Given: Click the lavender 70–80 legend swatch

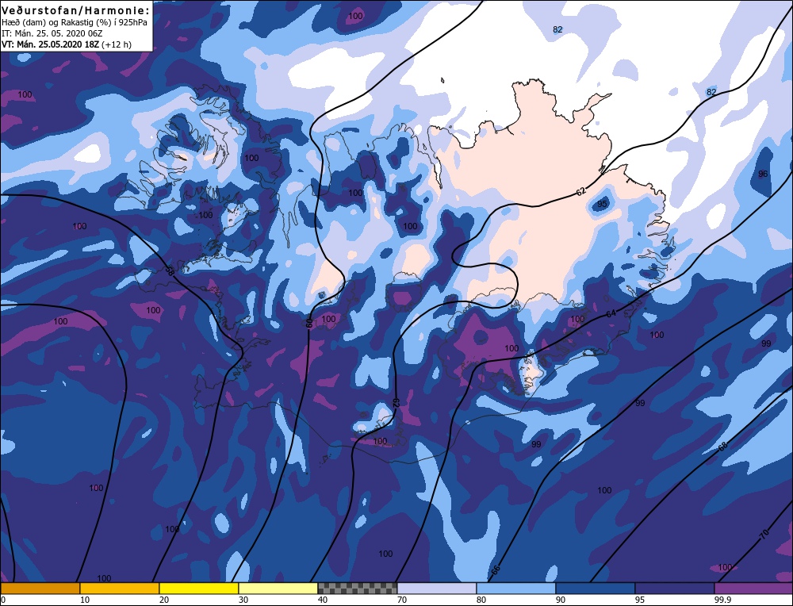Looking at the screenshot, I should point(436,588).
